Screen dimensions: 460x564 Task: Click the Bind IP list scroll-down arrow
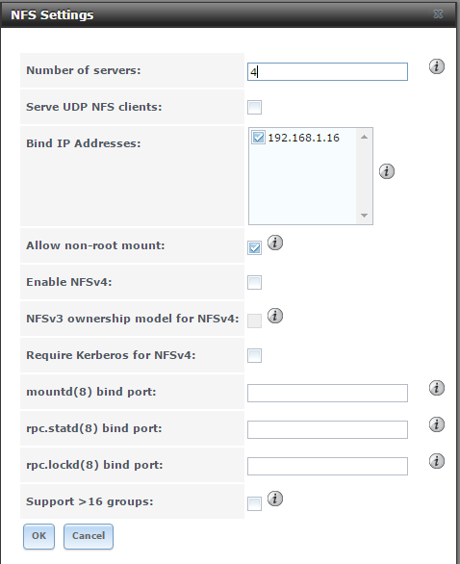pos(364,216)
